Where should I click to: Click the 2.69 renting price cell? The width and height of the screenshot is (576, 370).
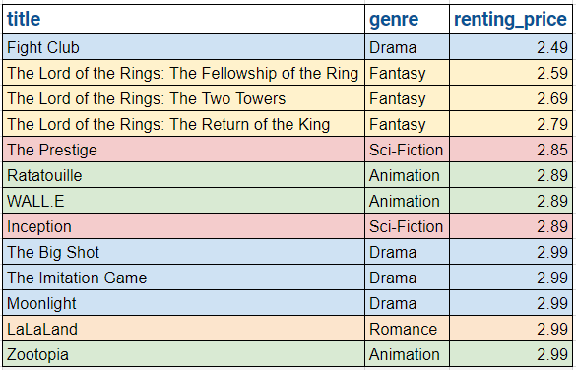click(x=511, y=98)
